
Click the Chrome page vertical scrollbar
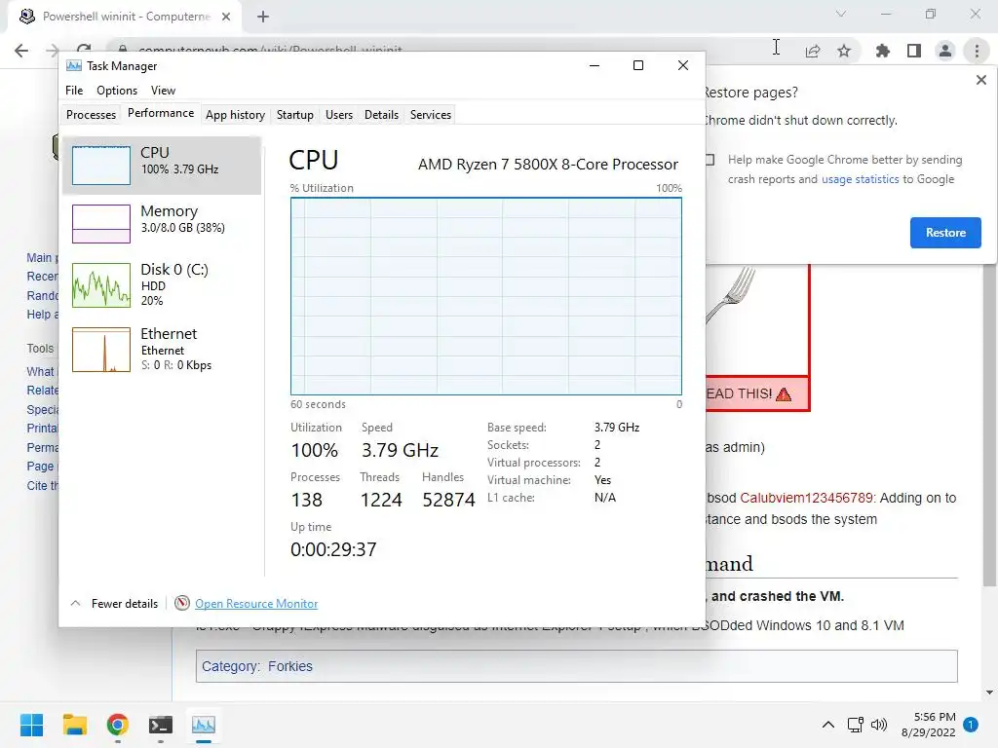coord(989,427)
